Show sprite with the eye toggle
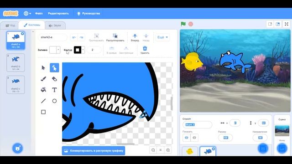 click(187, 138)
